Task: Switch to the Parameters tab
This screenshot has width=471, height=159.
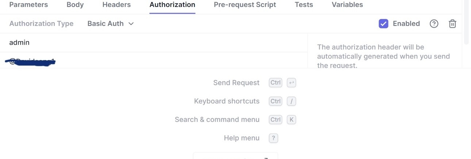Action: (28, 5)
